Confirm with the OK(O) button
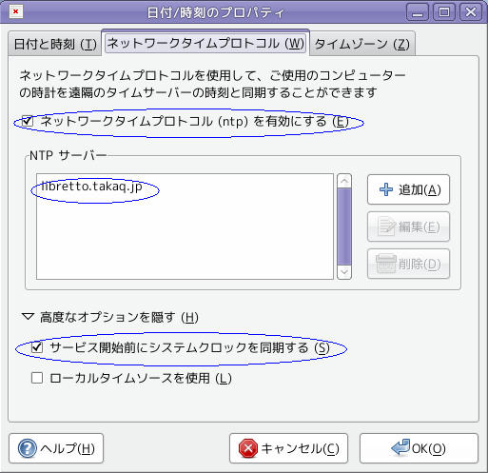 coord(419,448)
